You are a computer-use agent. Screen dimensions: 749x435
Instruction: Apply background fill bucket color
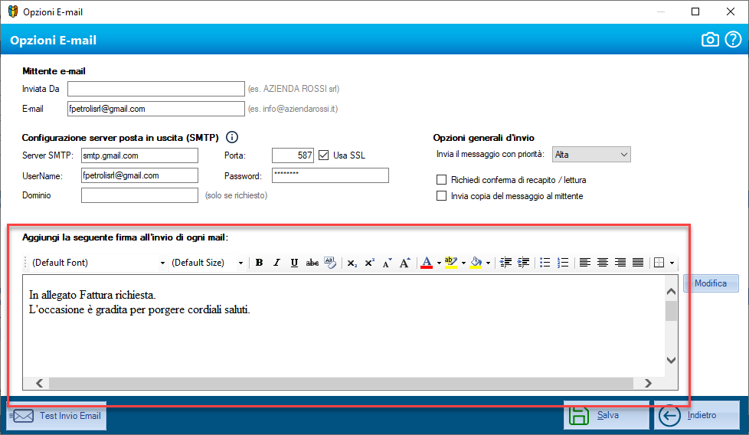(476, 263)
